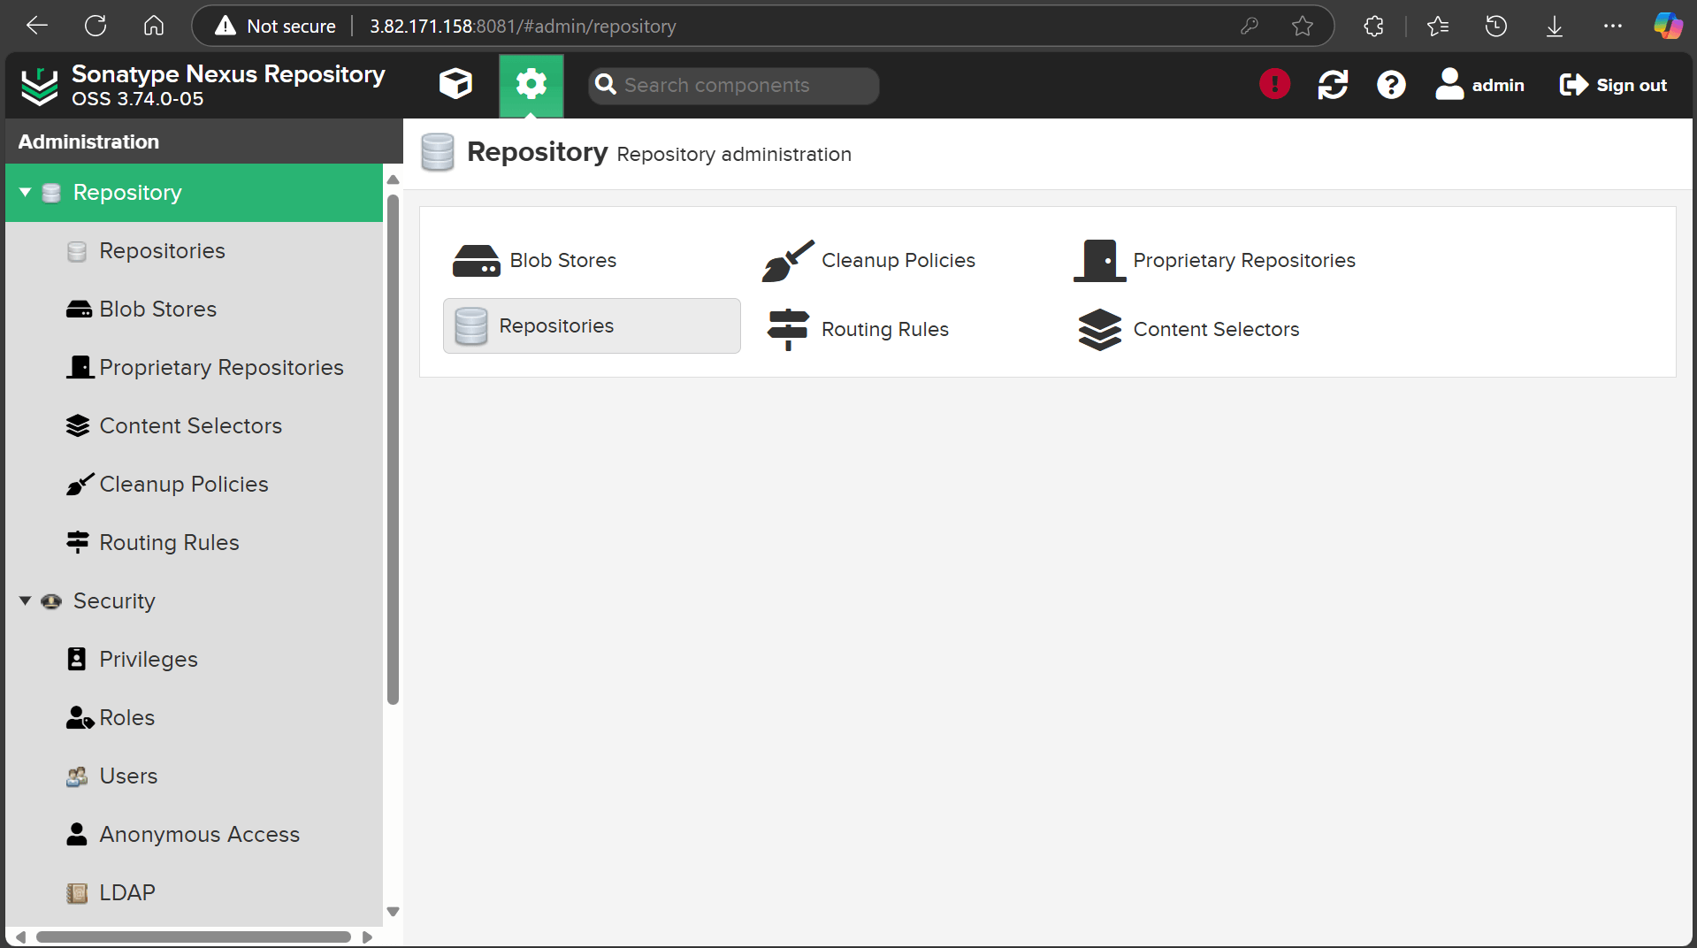The image size is (1697, 948).
Task: Click the admin user account menu
Action: pos(1479,84)
